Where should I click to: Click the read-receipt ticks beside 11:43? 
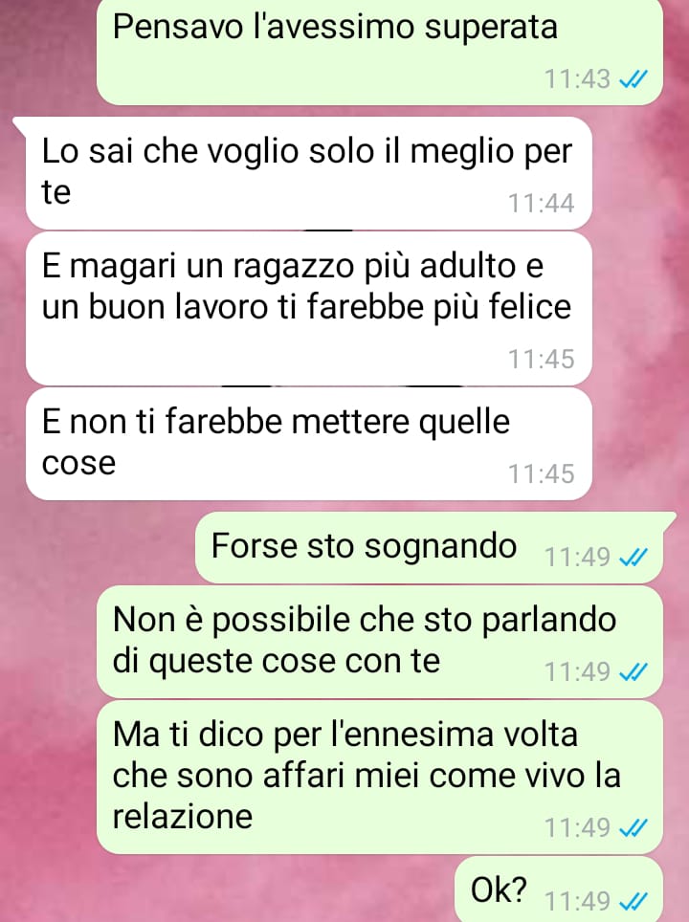[633, 78]
